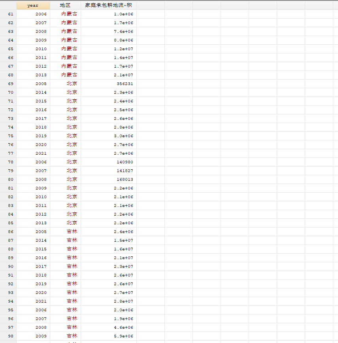
Task: Click year 2008 in row 80
Action: [x=41, y=179]
